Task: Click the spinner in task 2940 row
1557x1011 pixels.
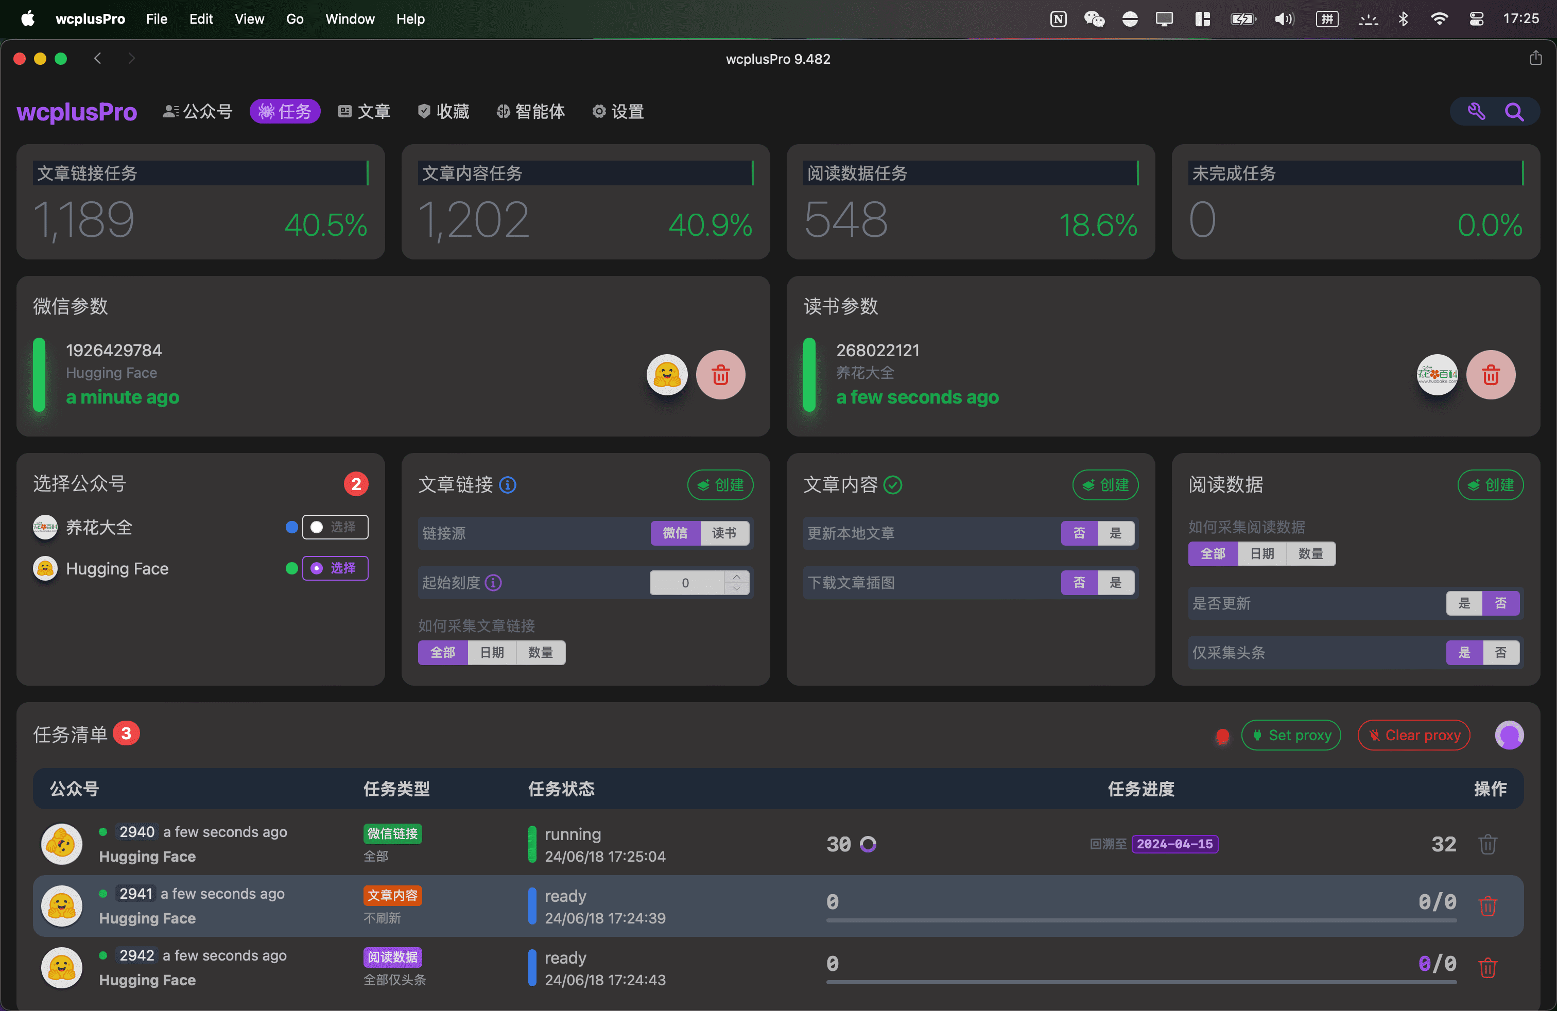Action: 868,844
